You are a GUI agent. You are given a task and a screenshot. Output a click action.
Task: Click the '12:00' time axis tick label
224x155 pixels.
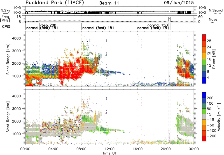(109, 149)
